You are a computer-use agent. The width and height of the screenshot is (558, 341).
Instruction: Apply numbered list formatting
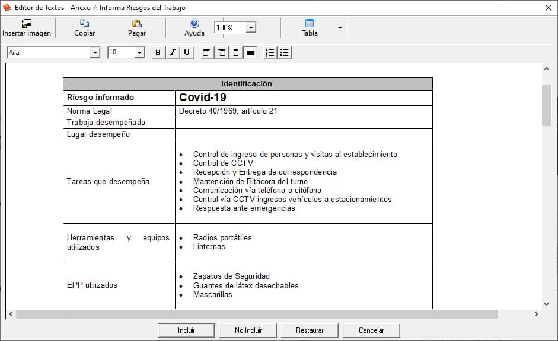click(x=270, y=53)
